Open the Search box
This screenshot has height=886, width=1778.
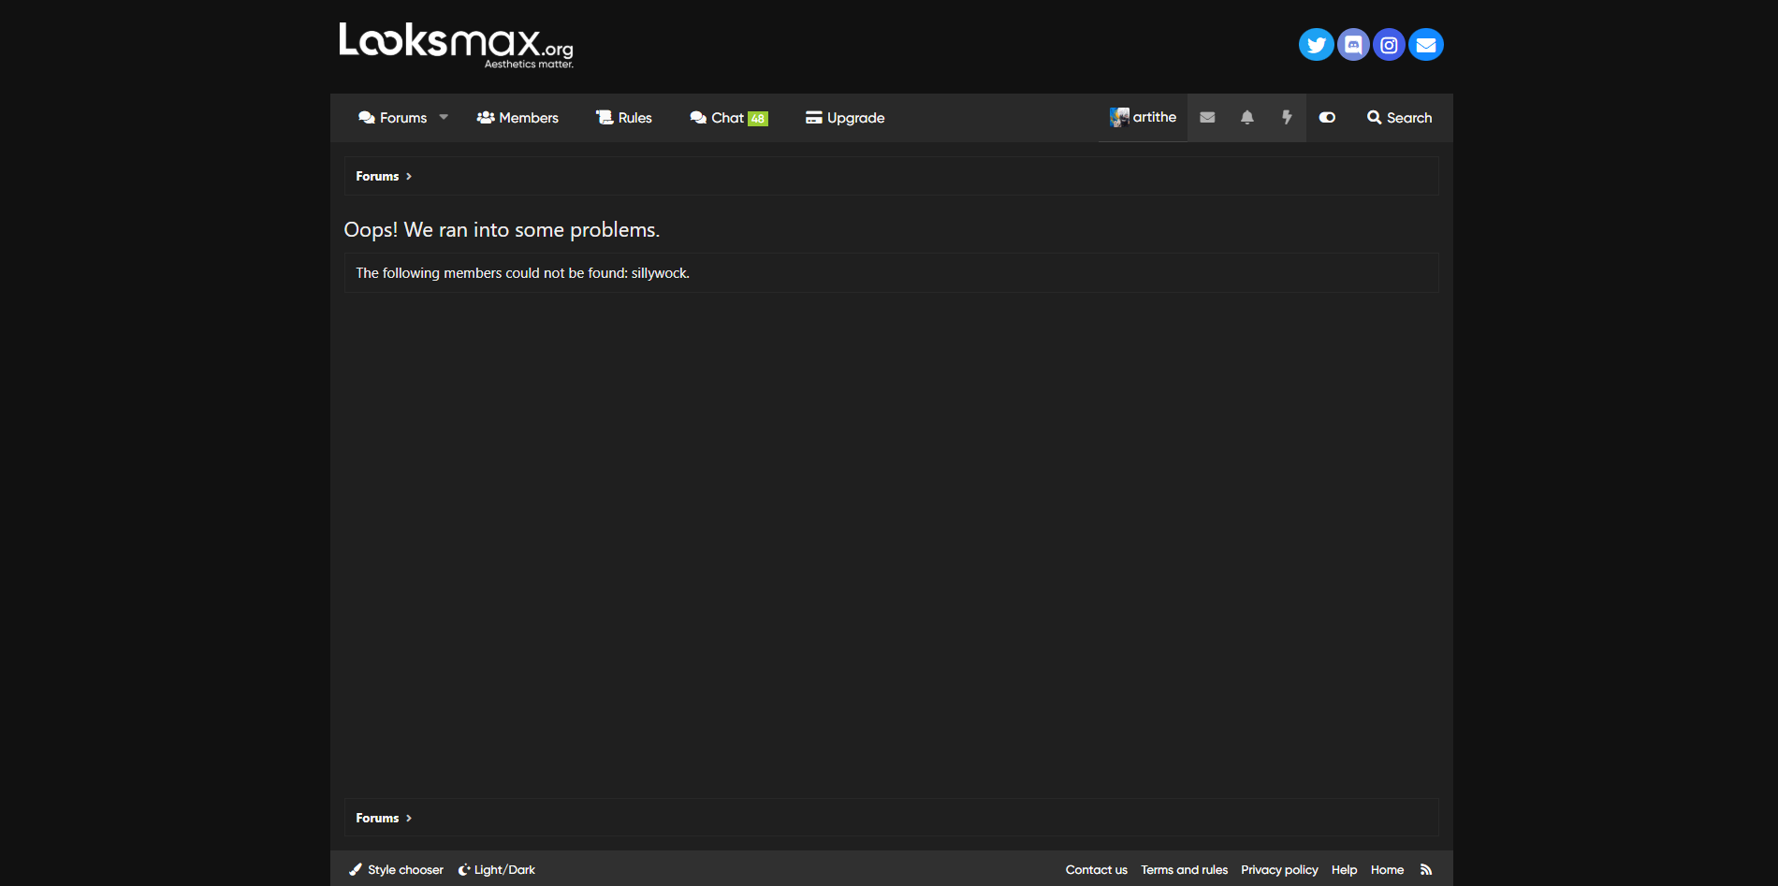point(1399,118)
